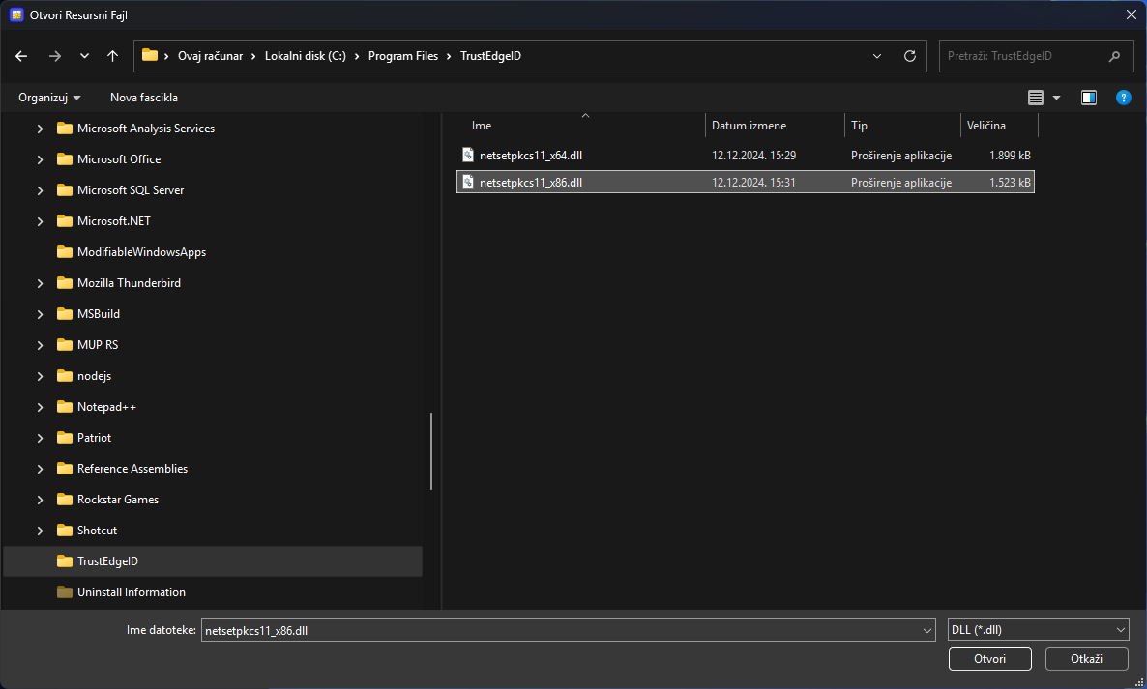
Task: Click the Otkaži button
Action: [x=1086, y=658]
